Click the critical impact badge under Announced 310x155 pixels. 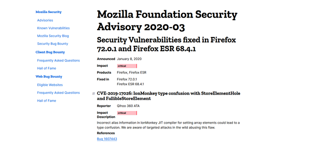point(127,66)
